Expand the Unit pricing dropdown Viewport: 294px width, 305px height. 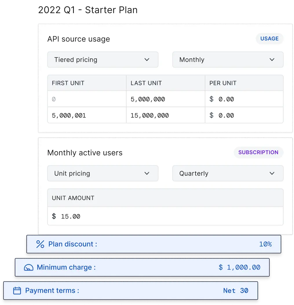pos(103,174)
